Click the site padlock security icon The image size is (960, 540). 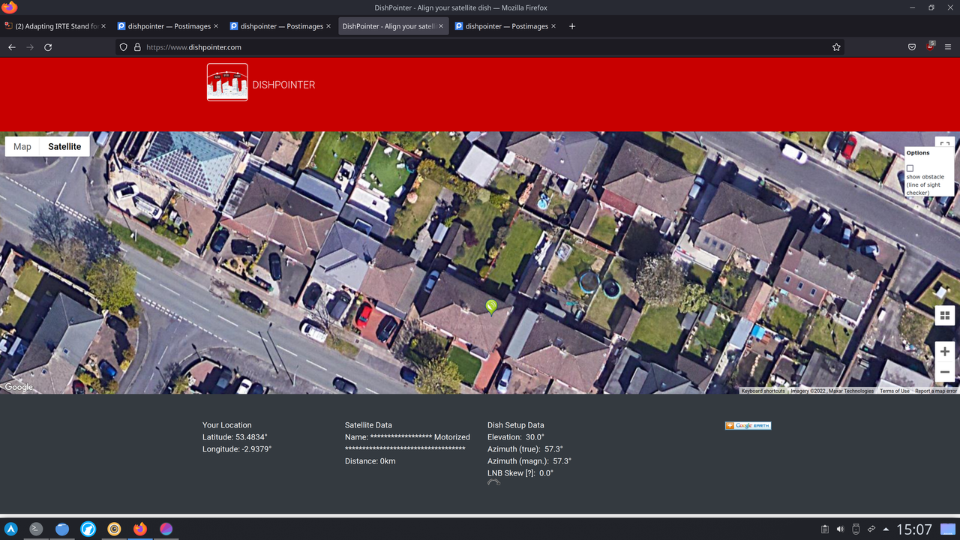[137, 47]
